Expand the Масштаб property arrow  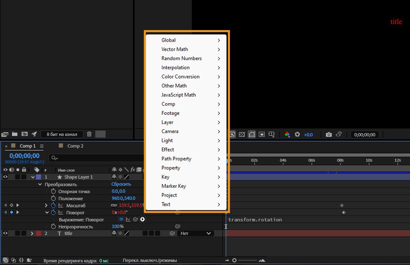click(x=45, y=205)
